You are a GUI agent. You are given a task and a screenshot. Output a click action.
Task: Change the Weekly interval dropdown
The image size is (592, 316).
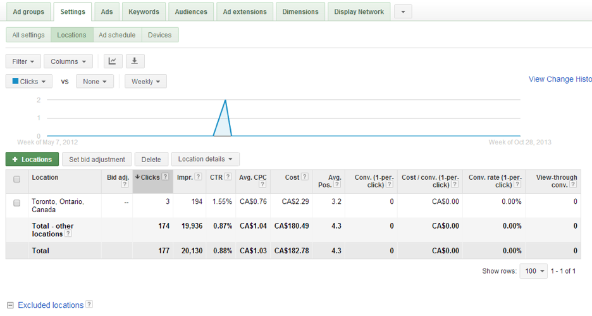(x=145, y=82)
